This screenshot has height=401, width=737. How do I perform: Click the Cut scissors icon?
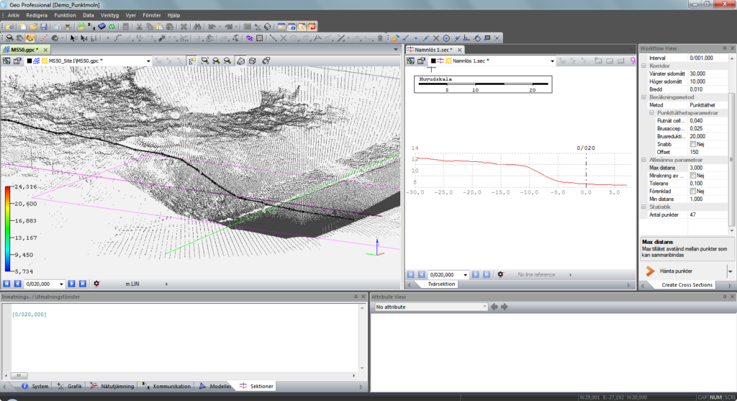(x=140, y=27)
